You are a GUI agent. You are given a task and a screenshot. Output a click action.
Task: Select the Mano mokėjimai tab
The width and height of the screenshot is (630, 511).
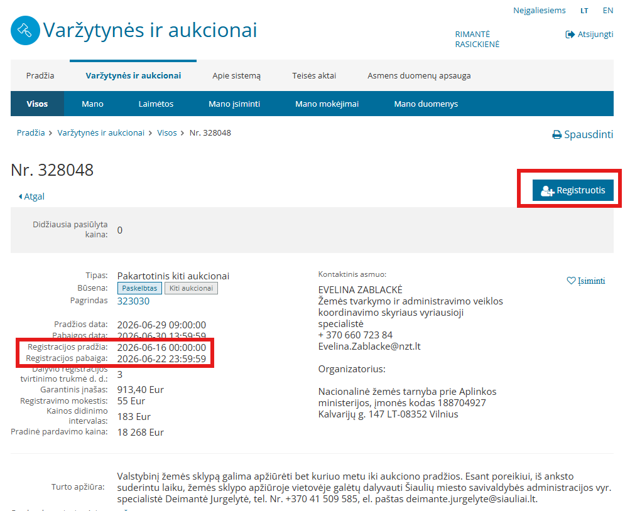click(327, 104)
